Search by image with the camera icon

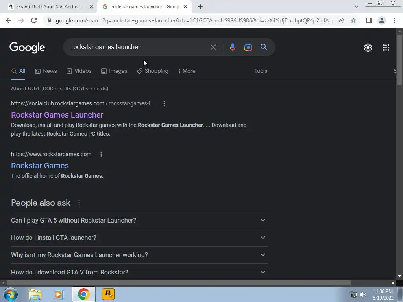[x=248, y=47]
